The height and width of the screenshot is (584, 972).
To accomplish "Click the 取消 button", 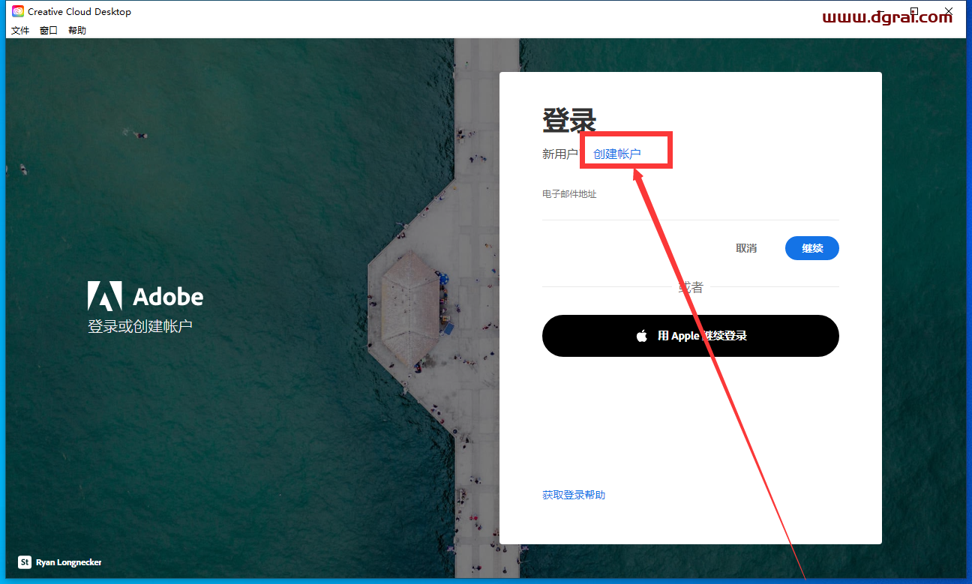I will tap(746, 248).
